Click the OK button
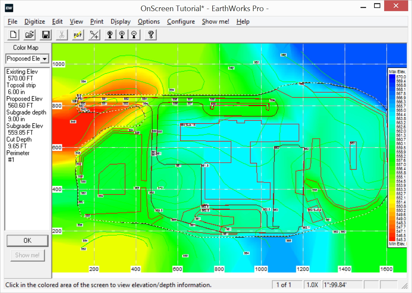This screenshot has width=412, height=293. (x=27, y=241)
